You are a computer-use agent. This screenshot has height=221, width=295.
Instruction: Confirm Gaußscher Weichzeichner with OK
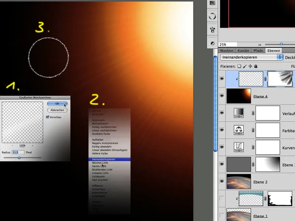(57, 104)
